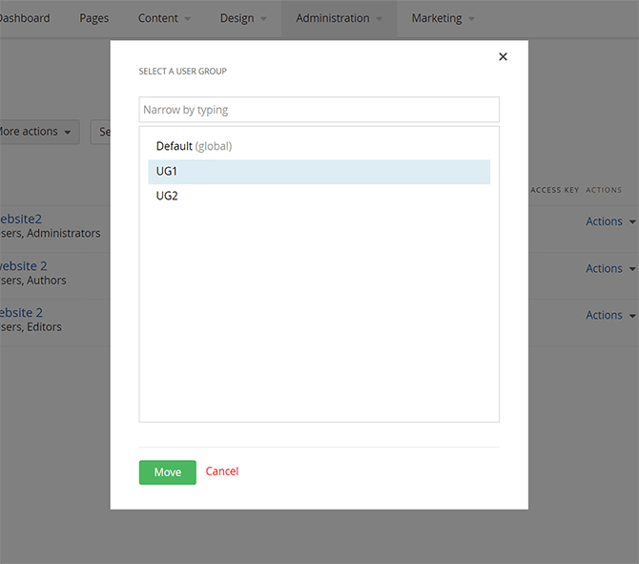The image size is (639, 564).
Task: Select the Default (global) user group
Action: click(x=194, y=147)
